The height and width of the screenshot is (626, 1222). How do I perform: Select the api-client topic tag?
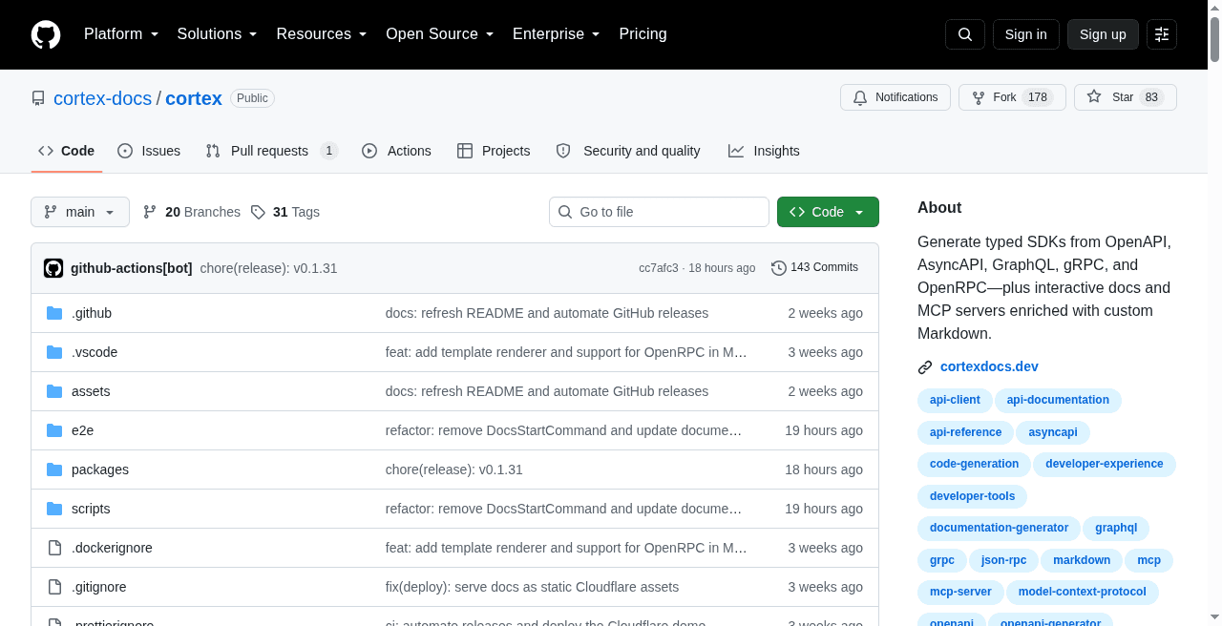955,400
